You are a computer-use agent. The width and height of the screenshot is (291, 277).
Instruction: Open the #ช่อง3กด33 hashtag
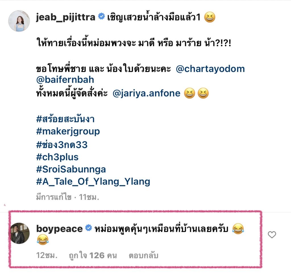[x=62, y=145]
